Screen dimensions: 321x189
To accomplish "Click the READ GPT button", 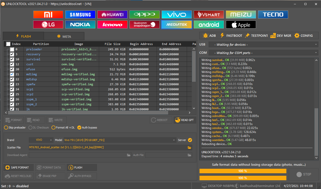I will coord(185,120).
